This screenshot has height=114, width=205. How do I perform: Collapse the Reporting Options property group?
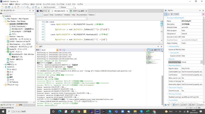167,65
